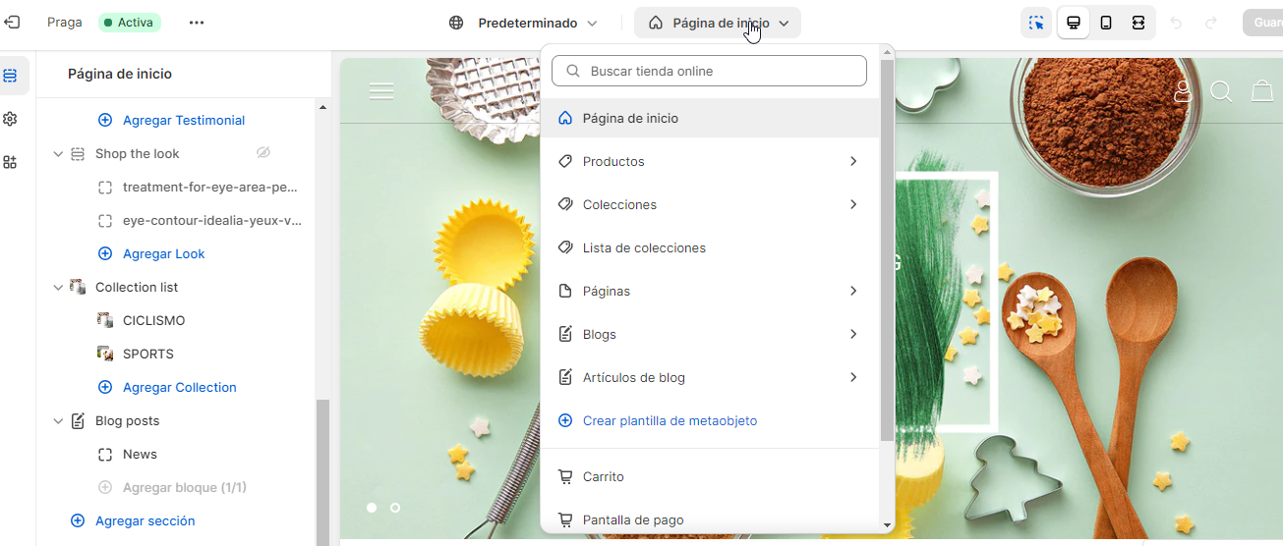Select desktop preview icon
Viewport: 1283px width, 546px height.
1074,23
